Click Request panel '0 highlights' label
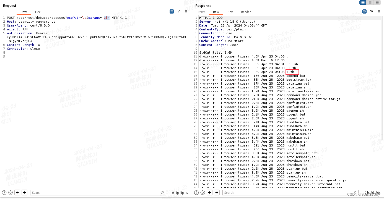384x199 pixels. [180, 193]
